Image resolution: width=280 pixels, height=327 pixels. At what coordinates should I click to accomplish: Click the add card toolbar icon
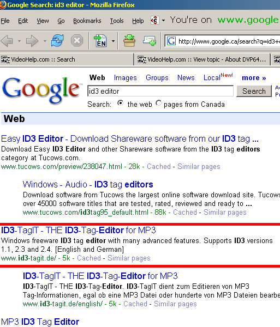(x=150, y=40)
